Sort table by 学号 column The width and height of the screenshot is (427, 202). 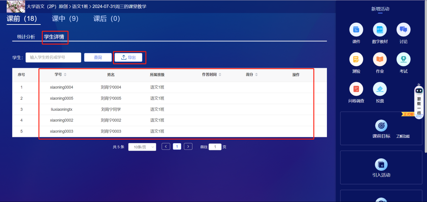tap(65, 74)
